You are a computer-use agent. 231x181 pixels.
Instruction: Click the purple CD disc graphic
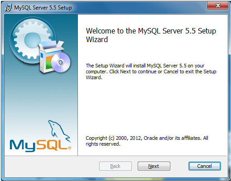pos(61,62)
